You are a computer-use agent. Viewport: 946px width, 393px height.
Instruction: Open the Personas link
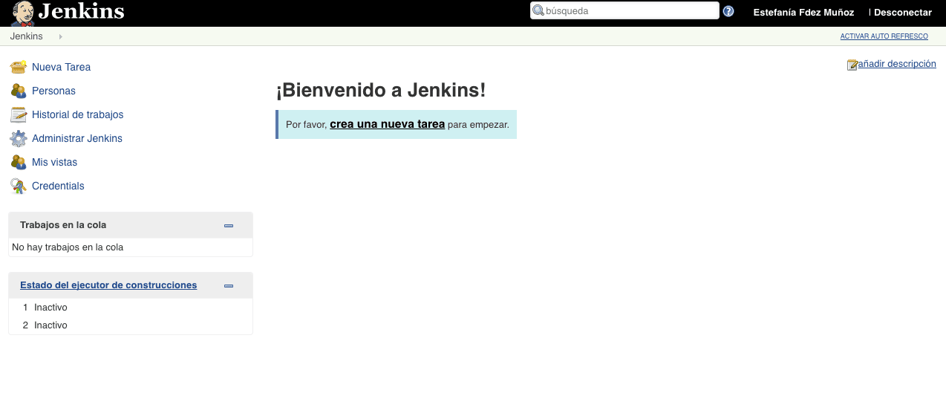(x=53, y=91)
